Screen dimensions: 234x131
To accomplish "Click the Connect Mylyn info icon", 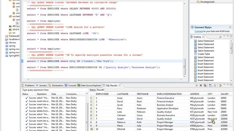I will (x=192, y=27).
